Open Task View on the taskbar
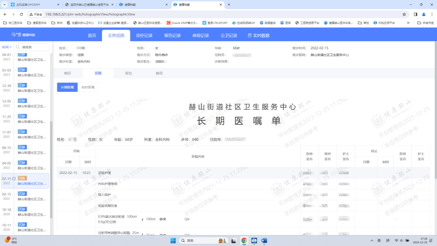The height and width of the screenshot is (246, 437). (x=233, y=241)
